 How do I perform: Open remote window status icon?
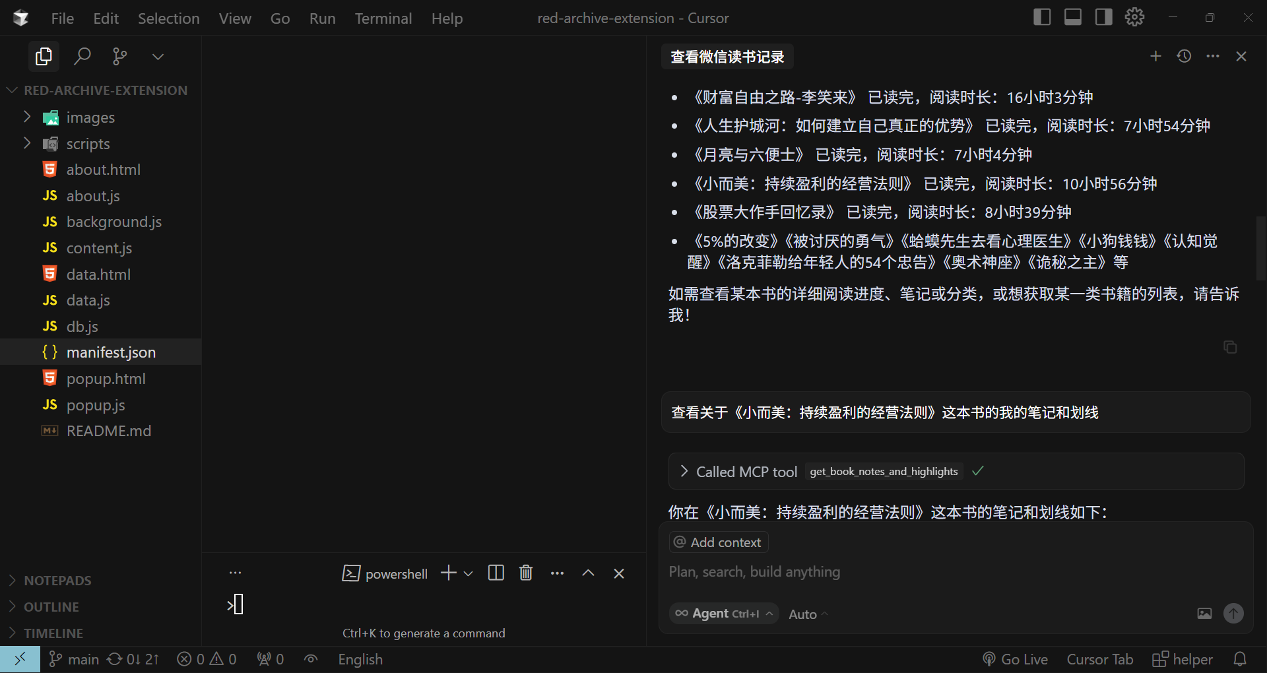[20, 659]
